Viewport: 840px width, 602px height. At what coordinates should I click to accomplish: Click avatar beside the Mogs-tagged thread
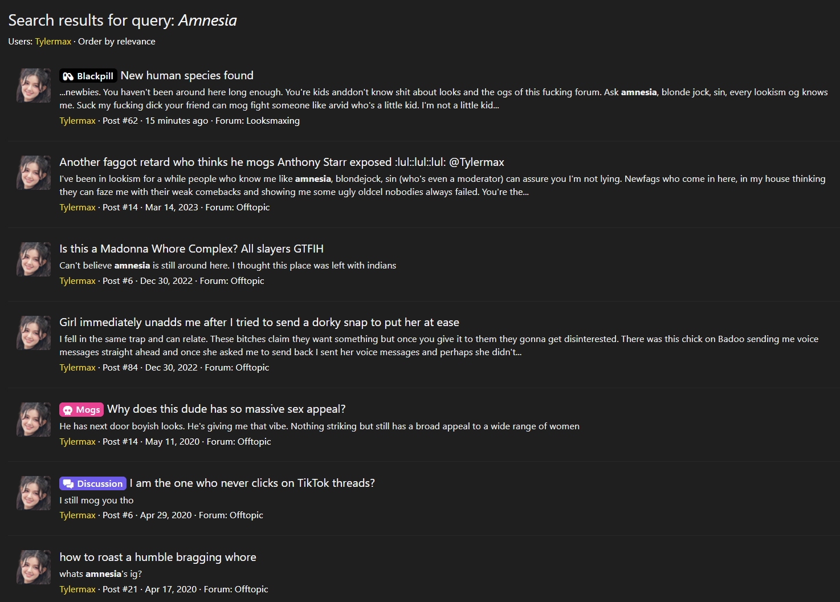tap(34, 420)
